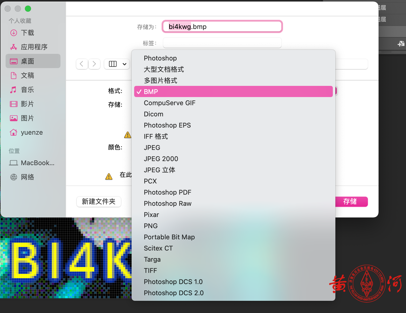Select Photoshop PDF format option
Screen dimensions: 406x313
167,192
